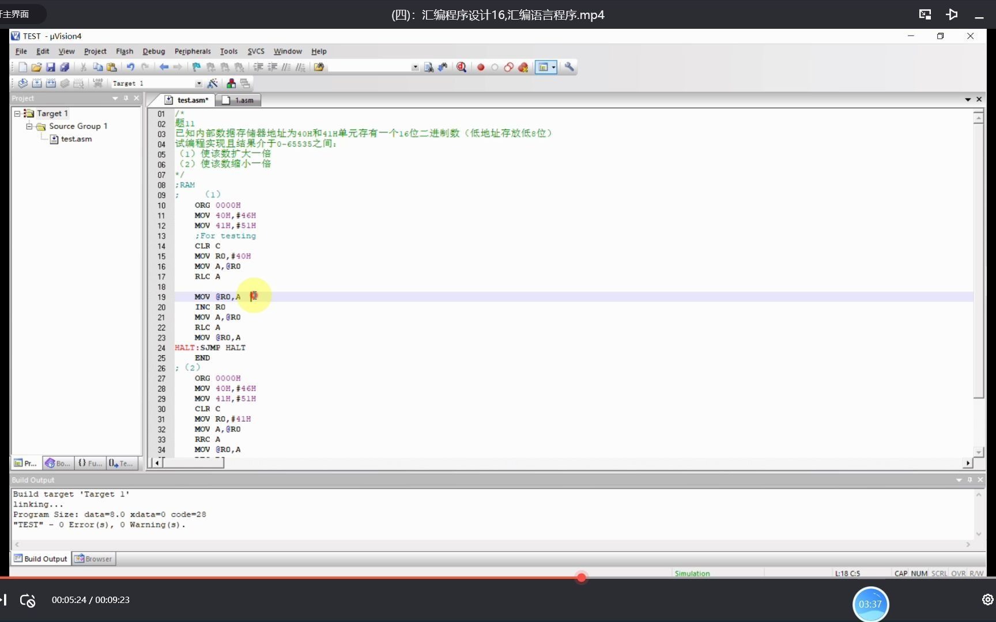Open the Project panel options arrow

115,98
